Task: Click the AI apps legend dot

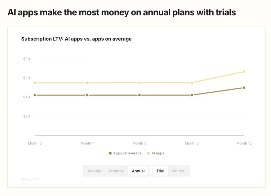Action: (x=149, y=153)
